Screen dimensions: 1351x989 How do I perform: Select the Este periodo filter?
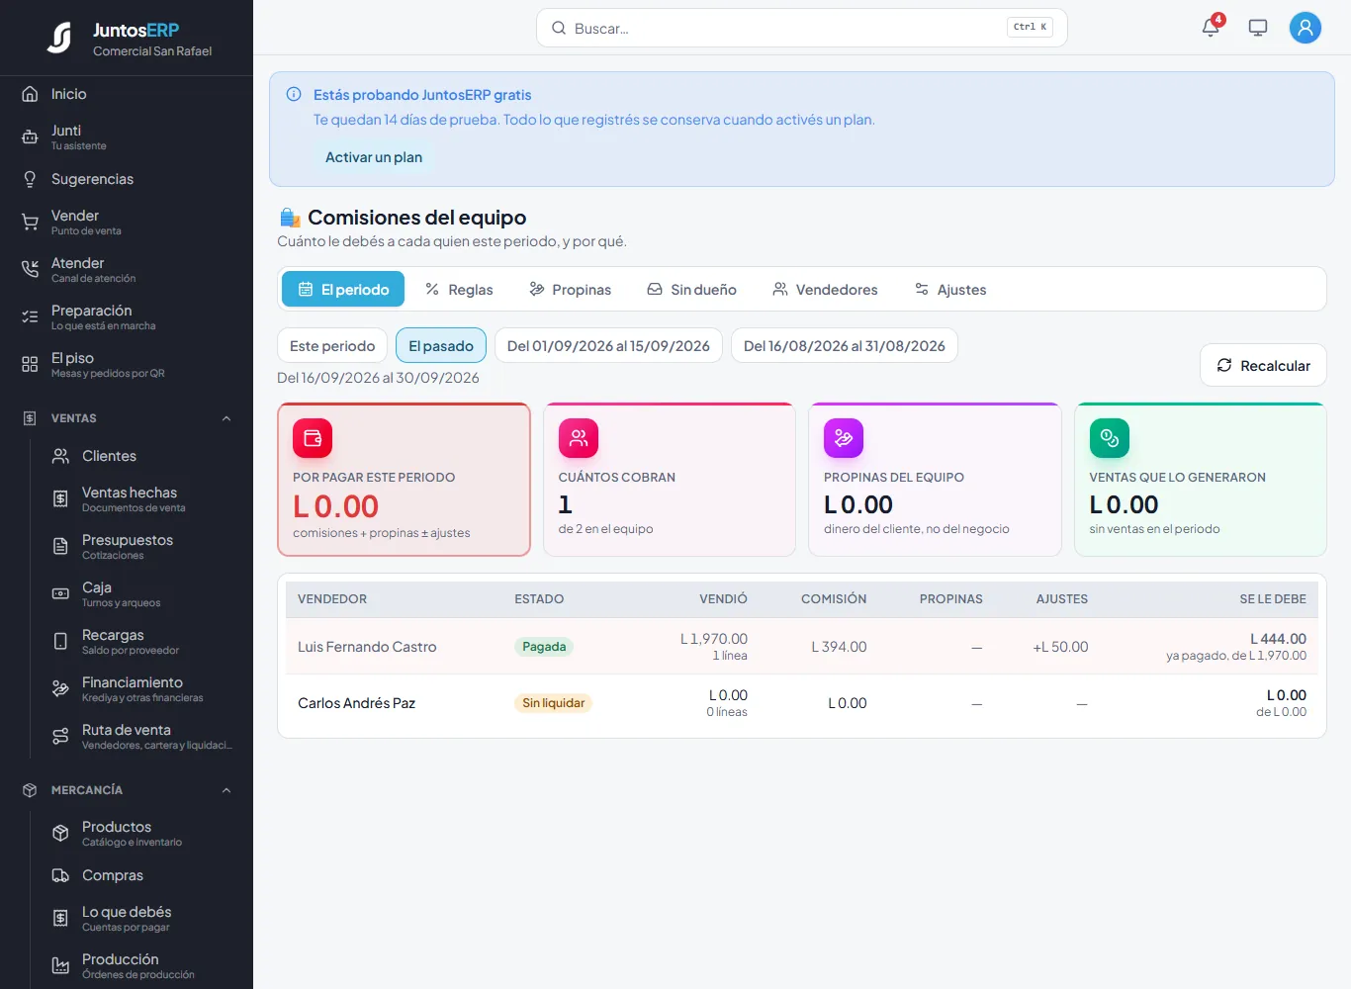coord(332,346)
